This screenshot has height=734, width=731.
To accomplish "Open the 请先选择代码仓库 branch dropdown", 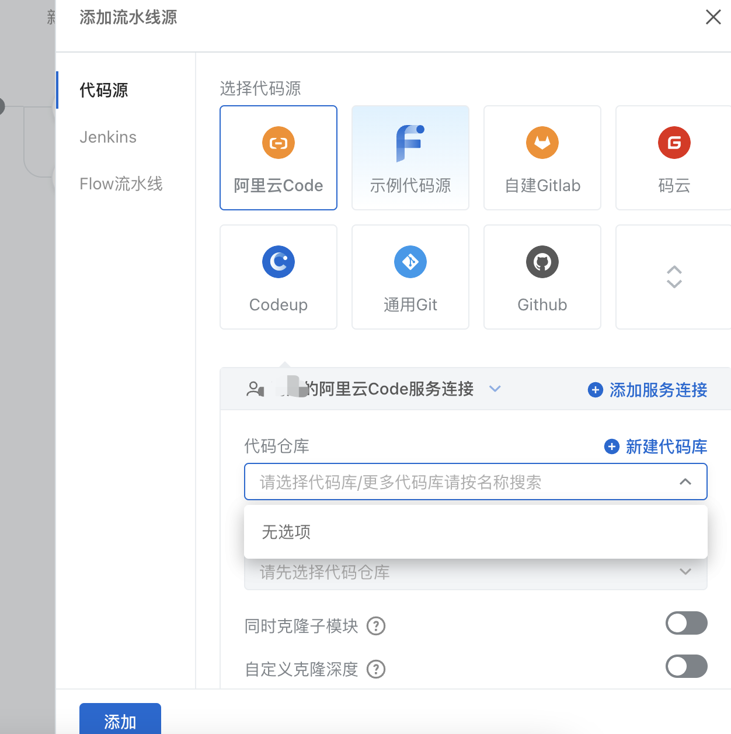I will click(x=476, y=573).
